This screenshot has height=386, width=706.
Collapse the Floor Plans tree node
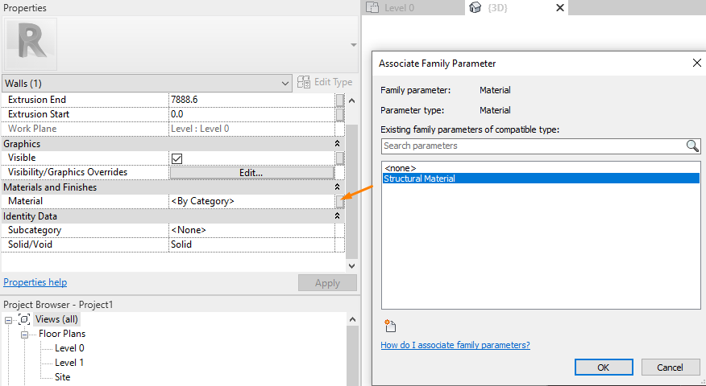[25, 334]
